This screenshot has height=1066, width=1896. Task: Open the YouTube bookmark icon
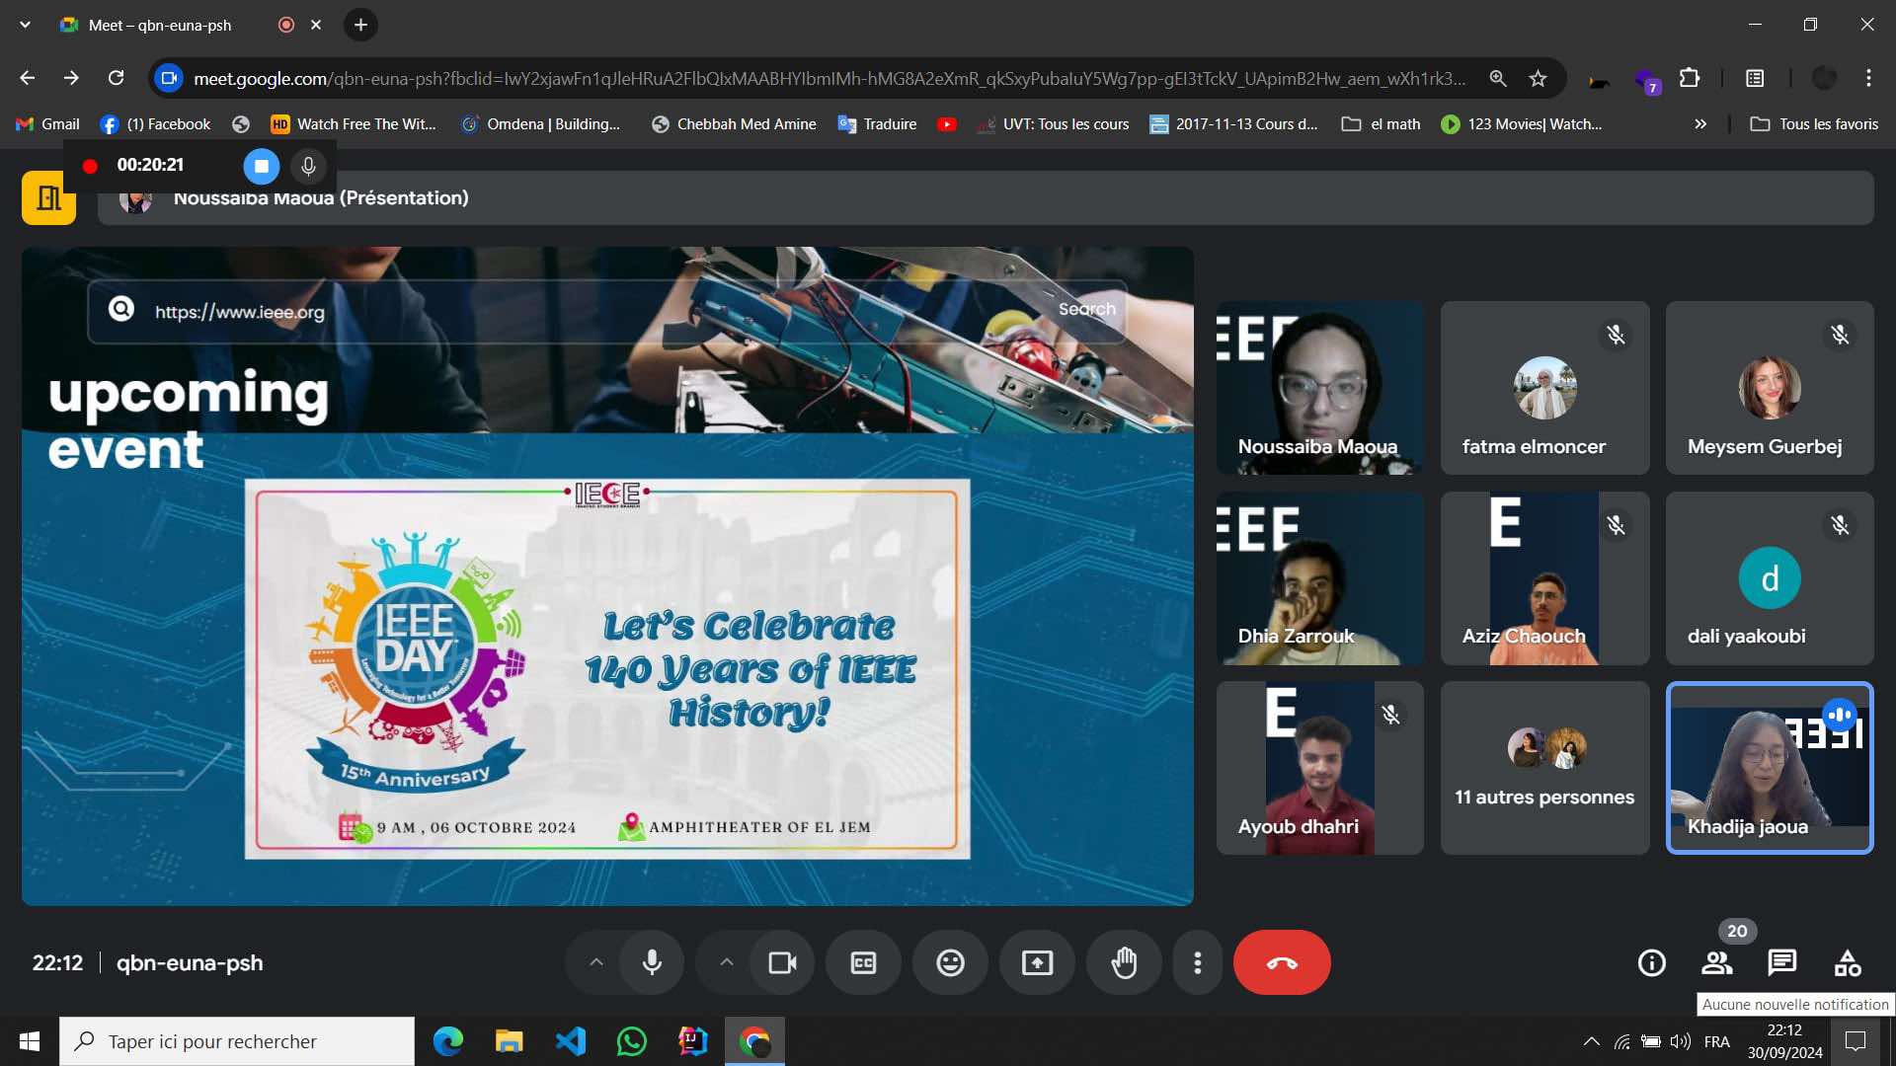coord(947,124)
